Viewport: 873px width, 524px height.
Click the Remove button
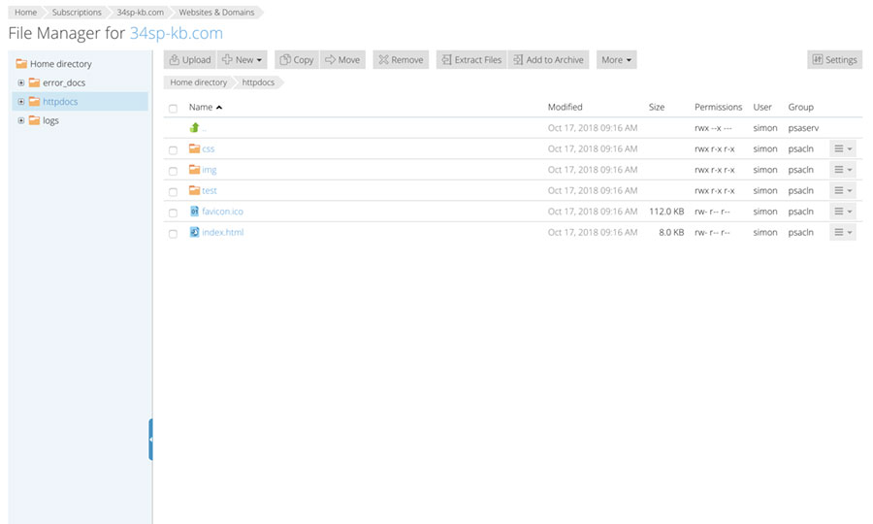tap(401, 59)
